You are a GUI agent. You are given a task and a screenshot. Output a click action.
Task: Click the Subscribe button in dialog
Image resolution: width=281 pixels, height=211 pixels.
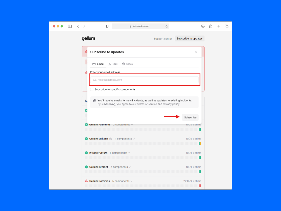[190, 117]
